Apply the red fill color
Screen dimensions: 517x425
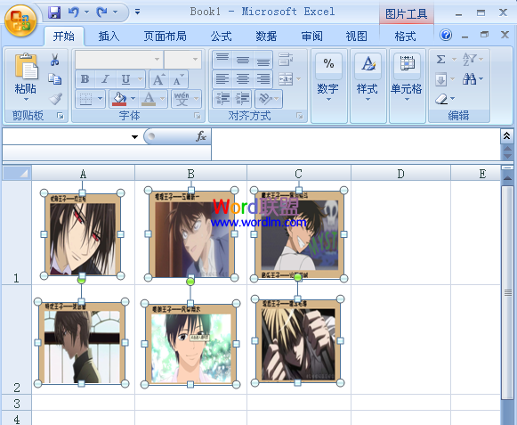(x=119, y=99)
